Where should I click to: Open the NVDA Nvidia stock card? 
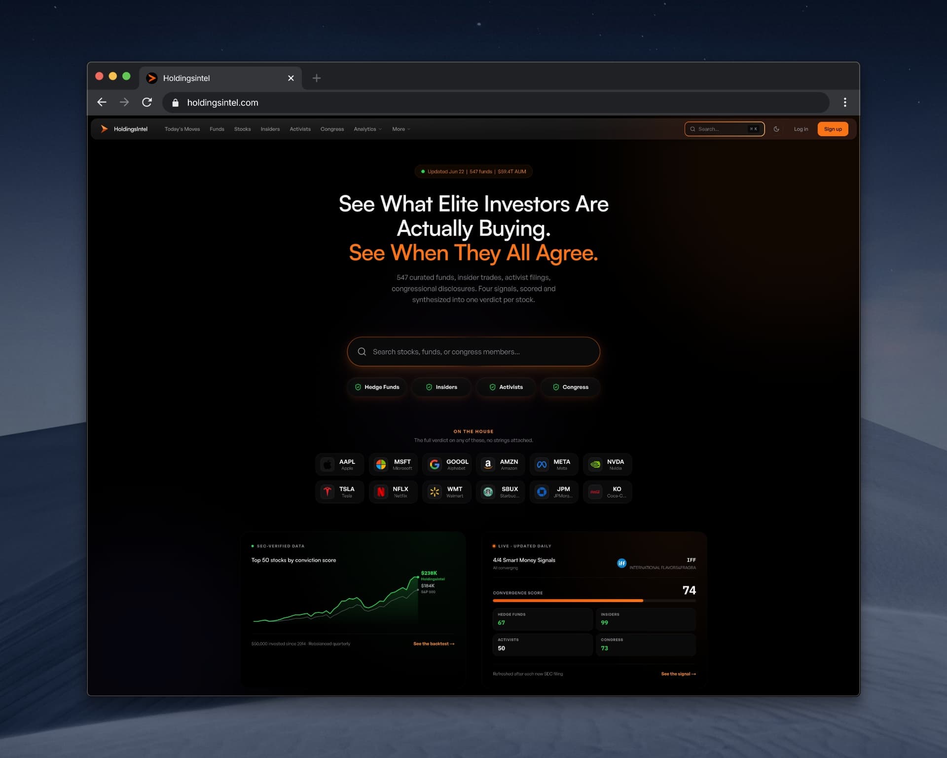pyautogui.click(x=608, y=464)
